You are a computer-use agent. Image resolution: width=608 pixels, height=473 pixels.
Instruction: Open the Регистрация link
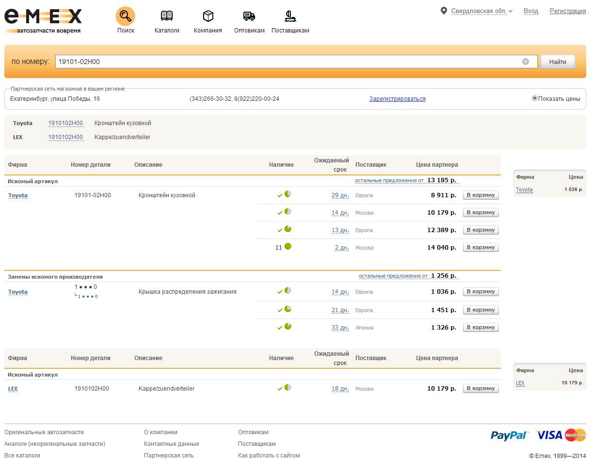pos(567,11)
